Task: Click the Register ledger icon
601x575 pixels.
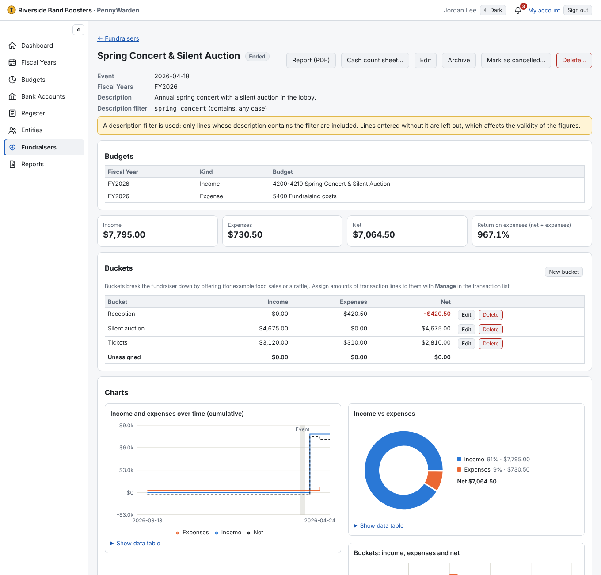Action: click(x=12, y=113)
